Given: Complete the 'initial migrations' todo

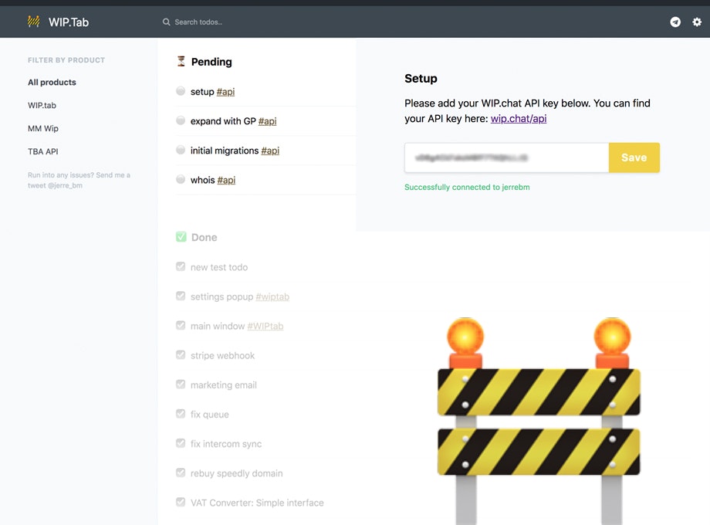Looking at the screenshot, I should (181, 150).
